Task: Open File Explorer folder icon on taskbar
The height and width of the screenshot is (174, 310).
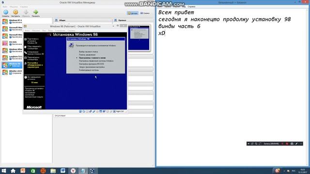Action: pyautogui.click(x=53, y=171)
